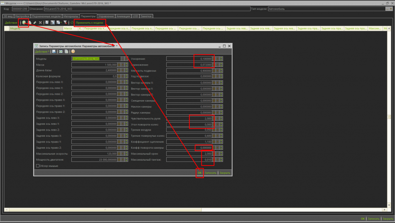Click the Copy record icon next to the Add icon
The image size is (395, 223).
pos(30,23)
